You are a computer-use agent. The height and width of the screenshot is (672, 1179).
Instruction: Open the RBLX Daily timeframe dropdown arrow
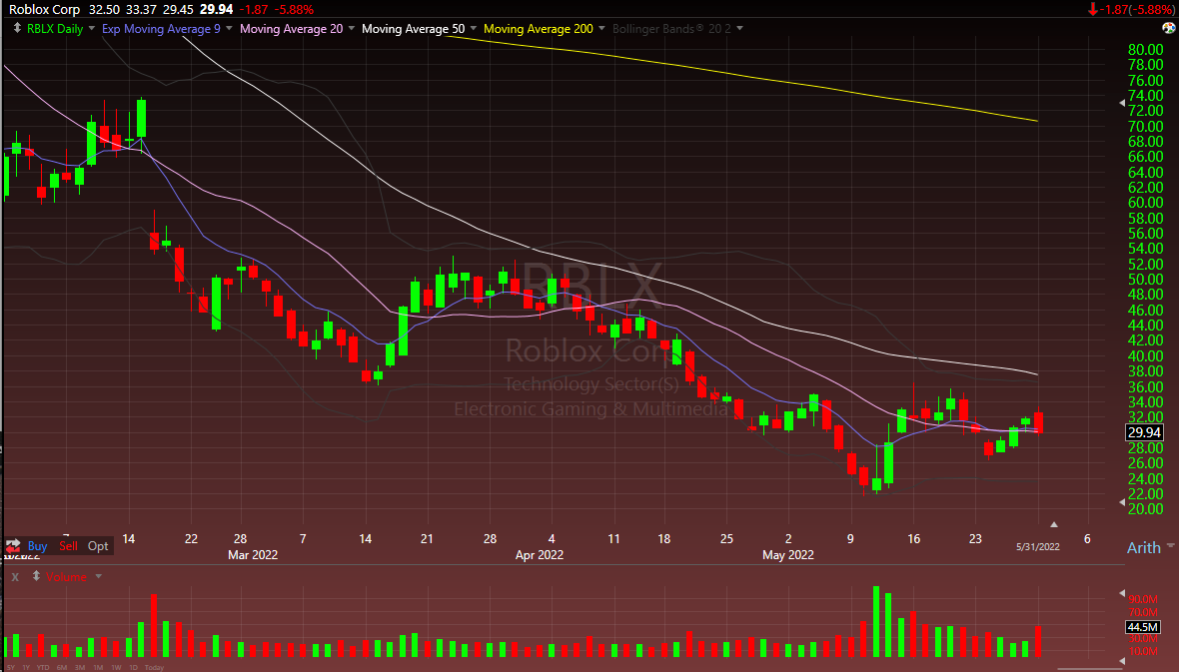92,29
